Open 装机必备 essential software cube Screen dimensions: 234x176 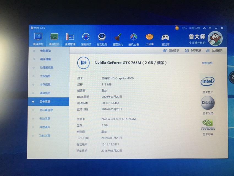134,39
